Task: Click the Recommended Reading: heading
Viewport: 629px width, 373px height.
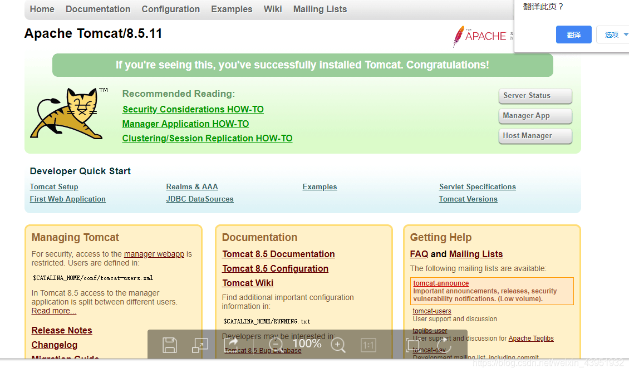Action: pyautogui.click(x=179, y=94)
